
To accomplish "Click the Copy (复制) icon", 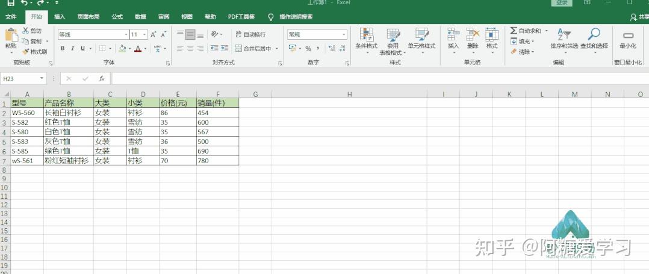I will (x=26, y=42).
